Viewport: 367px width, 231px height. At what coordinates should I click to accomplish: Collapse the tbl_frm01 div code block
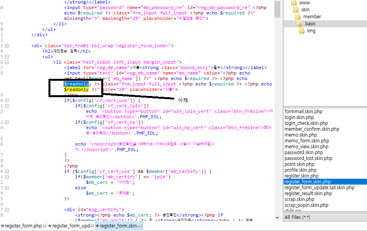(7, 46)
